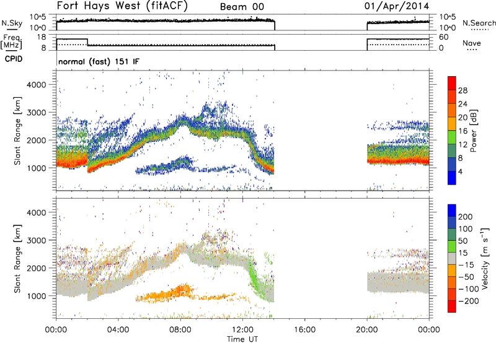Click the date "01/Apr/2014"

(397, 6)
